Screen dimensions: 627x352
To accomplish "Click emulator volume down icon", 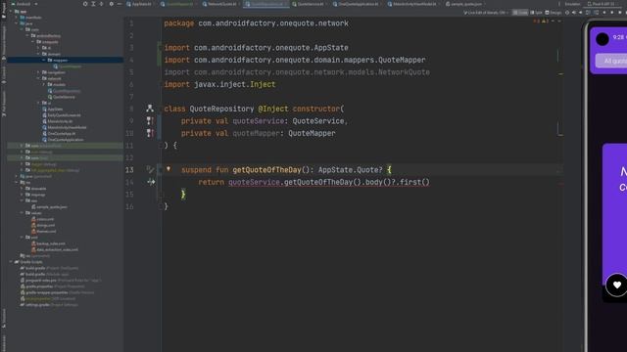I will tap(580, 13).
